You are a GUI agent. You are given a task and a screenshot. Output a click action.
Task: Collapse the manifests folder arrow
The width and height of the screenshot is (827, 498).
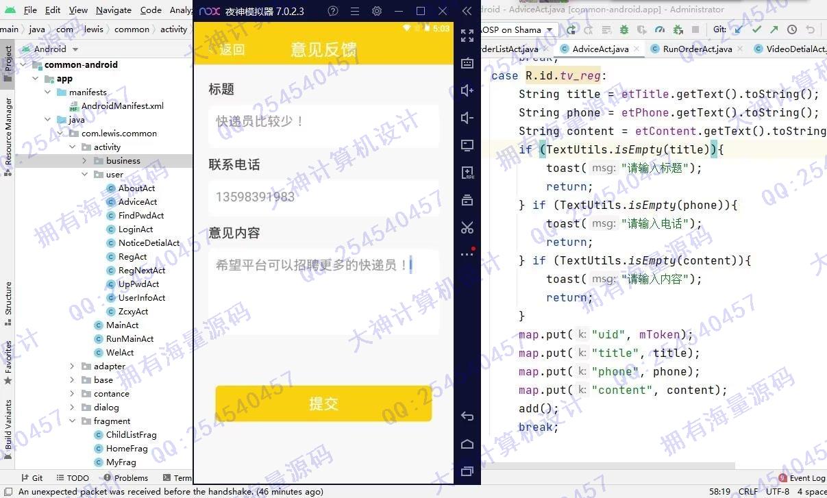click(x=48, y=92)
